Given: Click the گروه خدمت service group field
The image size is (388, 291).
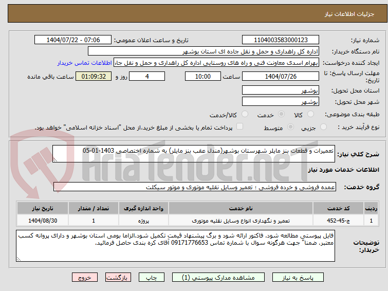Looking at the screenshot, I should pos(194,187).
